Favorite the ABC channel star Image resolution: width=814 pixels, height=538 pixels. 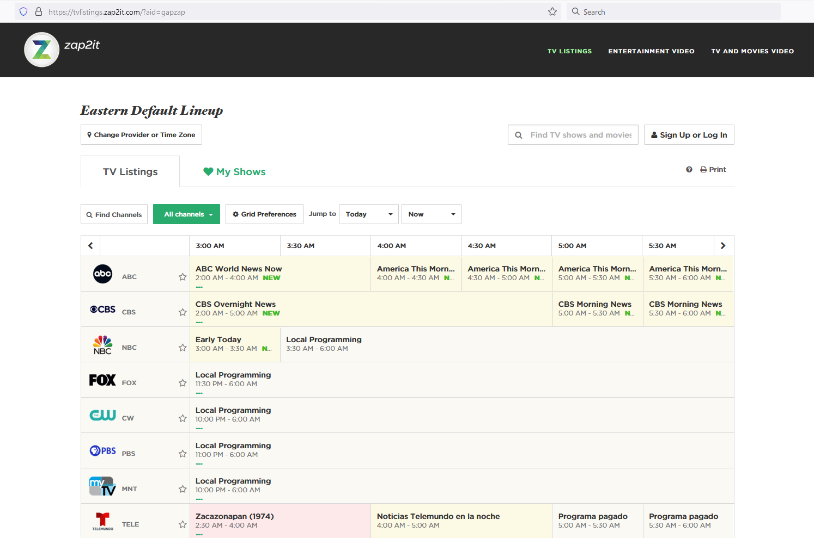[183, 277]
